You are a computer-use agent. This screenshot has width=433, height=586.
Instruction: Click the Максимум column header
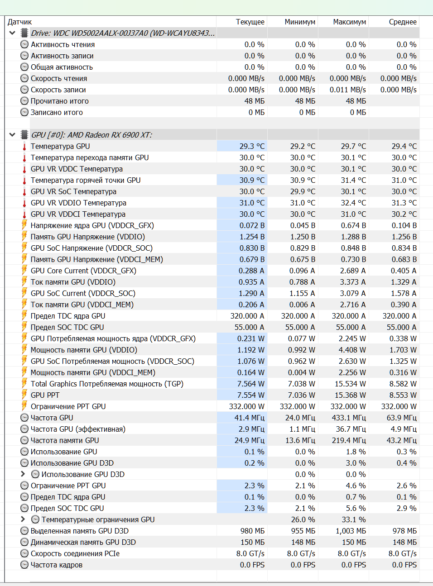click(x=350, y=22)
